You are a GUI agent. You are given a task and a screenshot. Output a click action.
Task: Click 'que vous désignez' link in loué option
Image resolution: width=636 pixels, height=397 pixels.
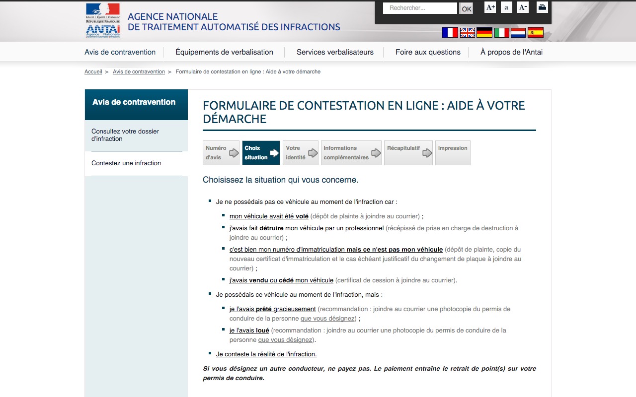(x=286, y=340)
